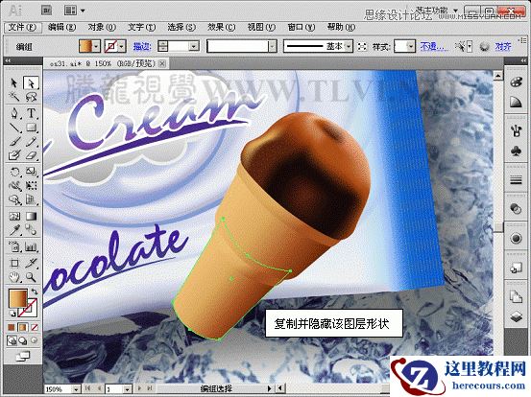The height and width of the screenshot is (397, 531).
Task: Choose the Rectangle tool
Action: click(x=31, y=128)
